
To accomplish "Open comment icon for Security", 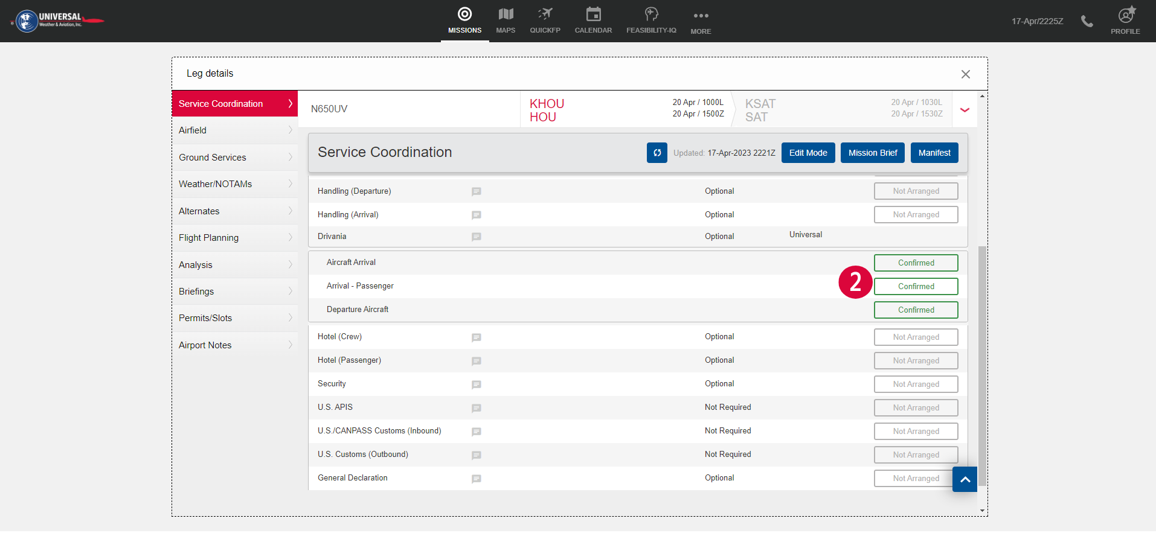I will pyautogui.click(x=476, y=385).
